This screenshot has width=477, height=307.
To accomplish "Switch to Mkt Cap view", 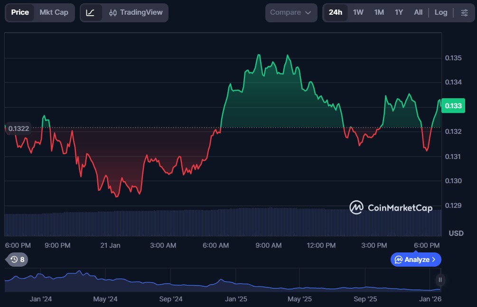I will [x=54, y=13].
